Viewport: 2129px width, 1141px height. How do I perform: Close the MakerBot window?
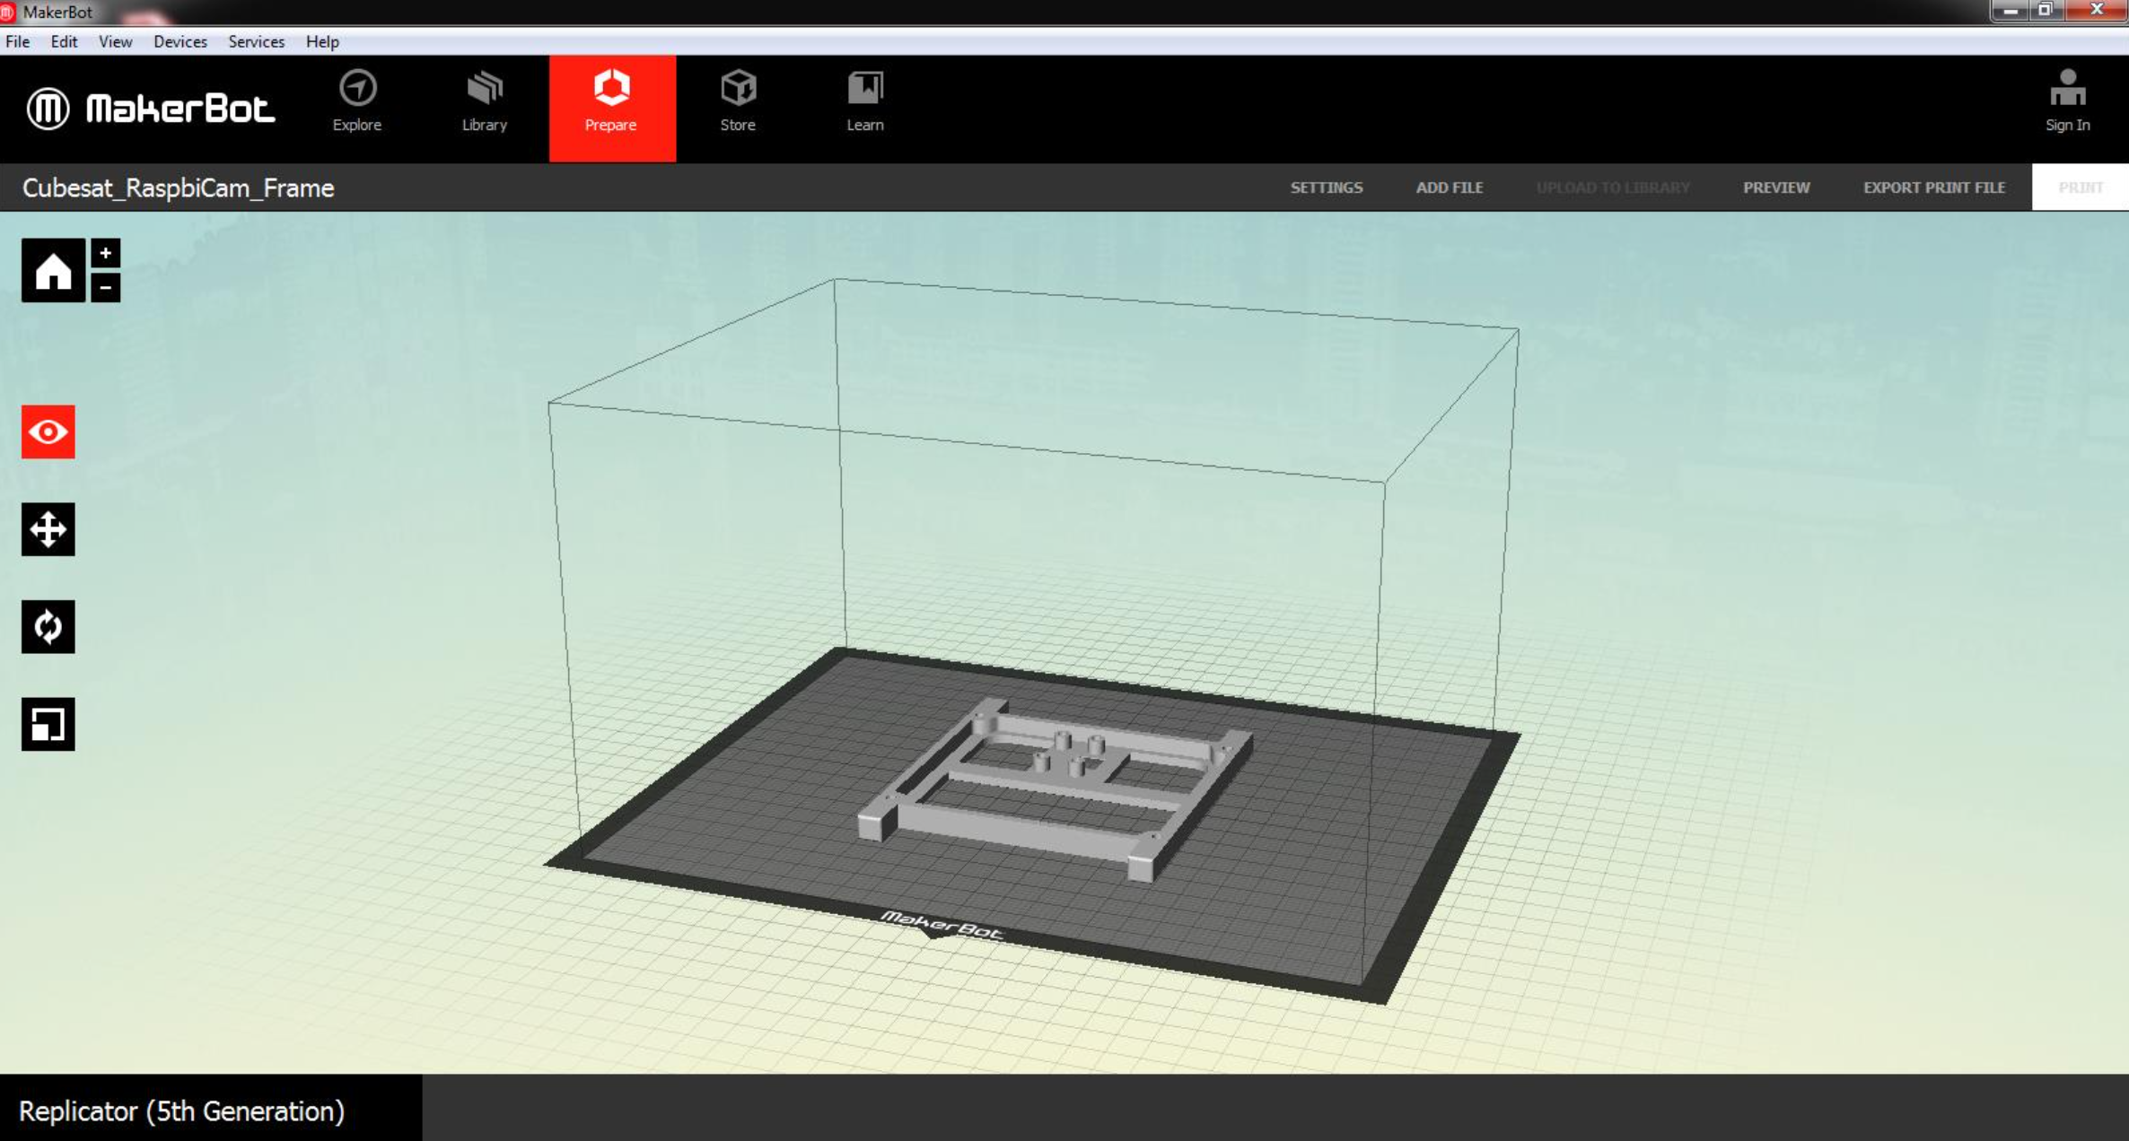tap(2096, 11)
